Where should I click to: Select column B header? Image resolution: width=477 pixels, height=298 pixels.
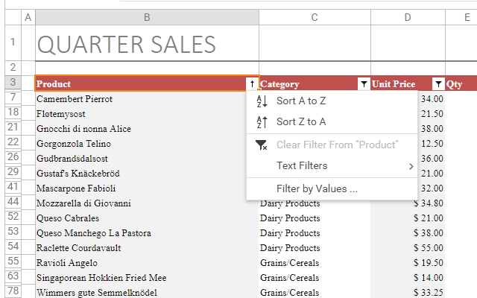[147, 17]
